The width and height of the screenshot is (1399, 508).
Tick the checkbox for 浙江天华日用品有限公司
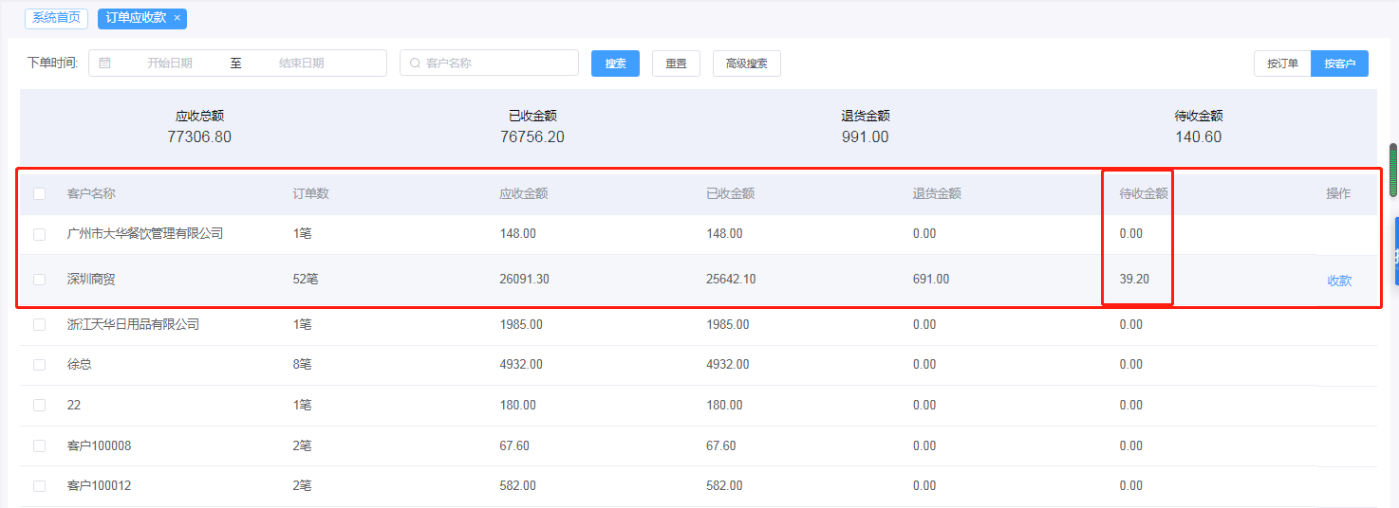coord(39,324)
